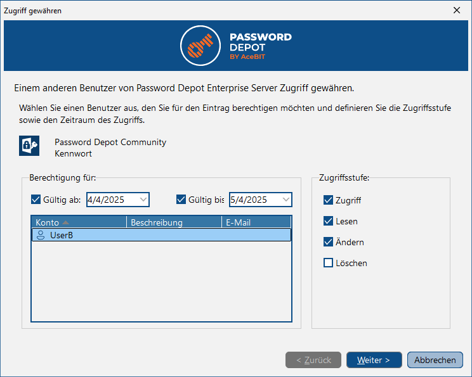Sort the list by Konto column
472x377 pixels.
coord(79,222)
